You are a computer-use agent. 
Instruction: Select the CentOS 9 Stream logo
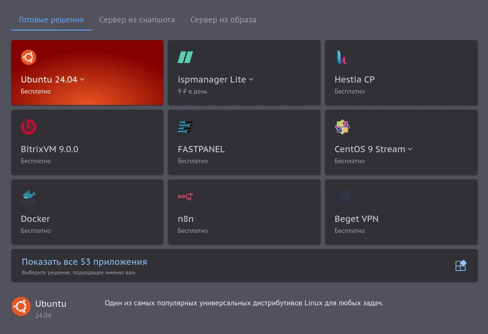click(x=342, y=127)
